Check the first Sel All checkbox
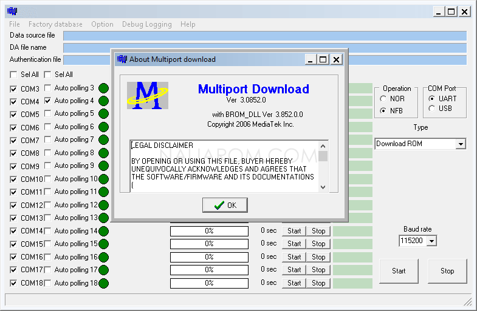 [x=13, y=75]
